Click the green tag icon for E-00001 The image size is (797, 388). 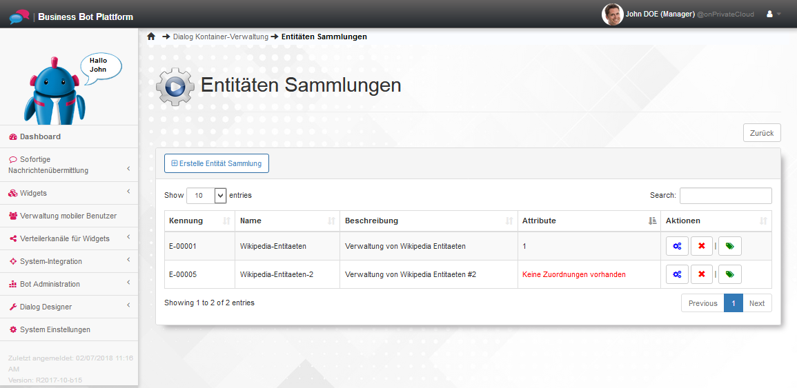pyautogui.click(x=729, y=246)
